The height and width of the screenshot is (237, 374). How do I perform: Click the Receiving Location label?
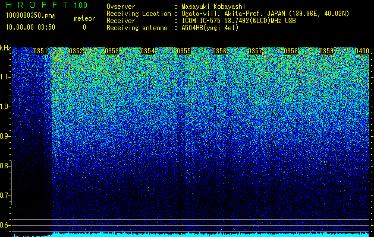[139, 14]
